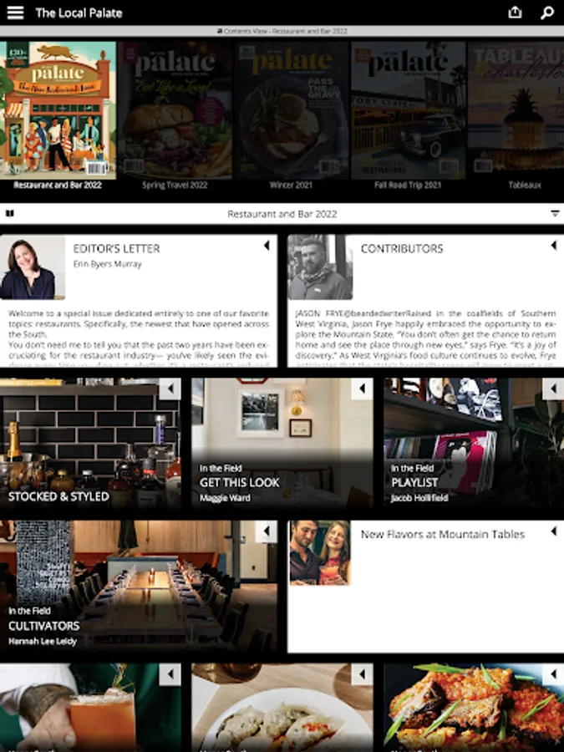Click the arrow on New Flavors at Mountain Tables
Screen dimensions: 564x752
coord(554,531)
